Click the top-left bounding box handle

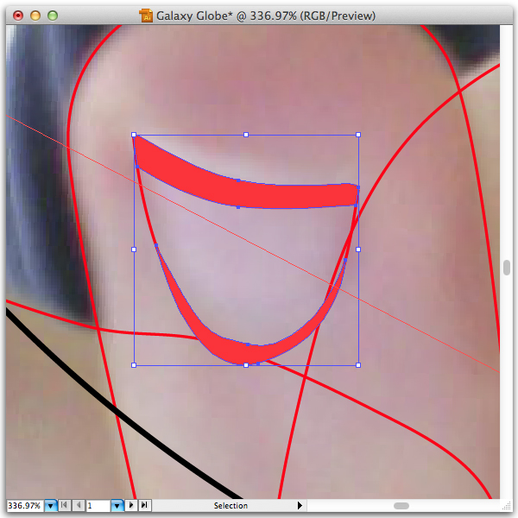pos(134,135)
